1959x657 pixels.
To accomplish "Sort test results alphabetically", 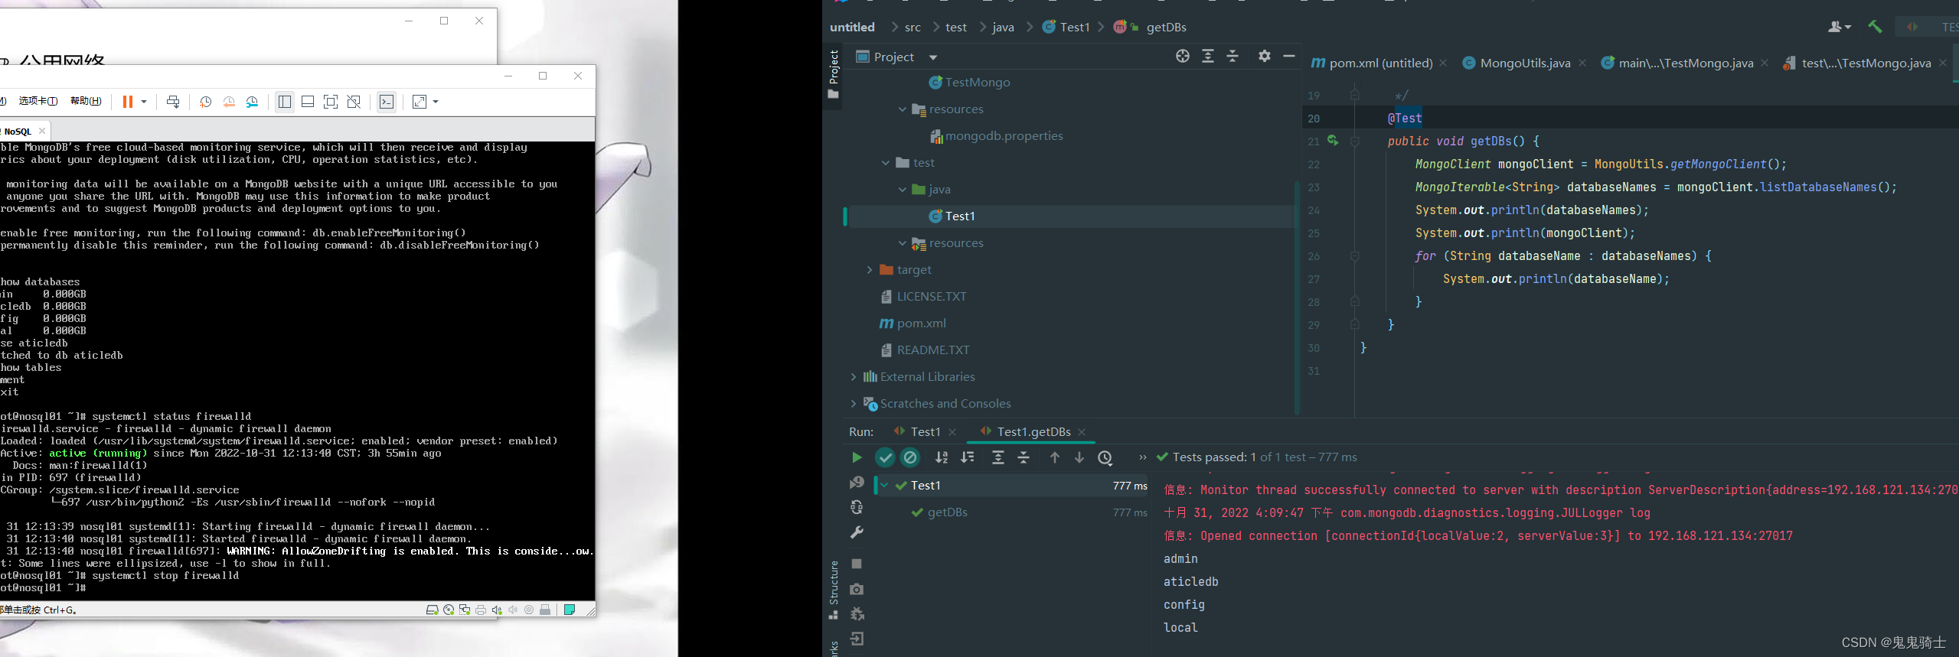I will pyautogui.click(x=942, y=457).
